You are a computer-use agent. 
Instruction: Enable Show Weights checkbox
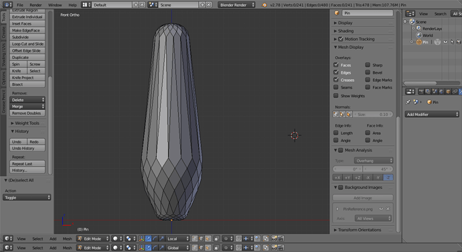pos(336,96)
